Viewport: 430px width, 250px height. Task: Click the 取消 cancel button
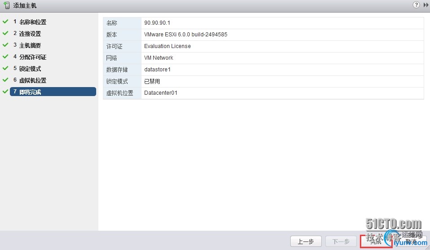tap(411, 241)
